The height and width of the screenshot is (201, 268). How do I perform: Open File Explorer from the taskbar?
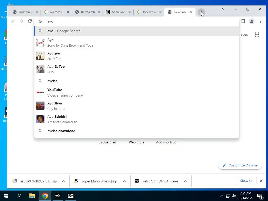click(x=32, y=196)
